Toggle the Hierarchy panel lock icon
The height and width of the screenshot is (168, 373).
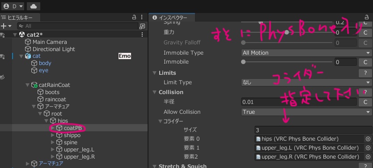pyautogui.click(x=134, y=17)
